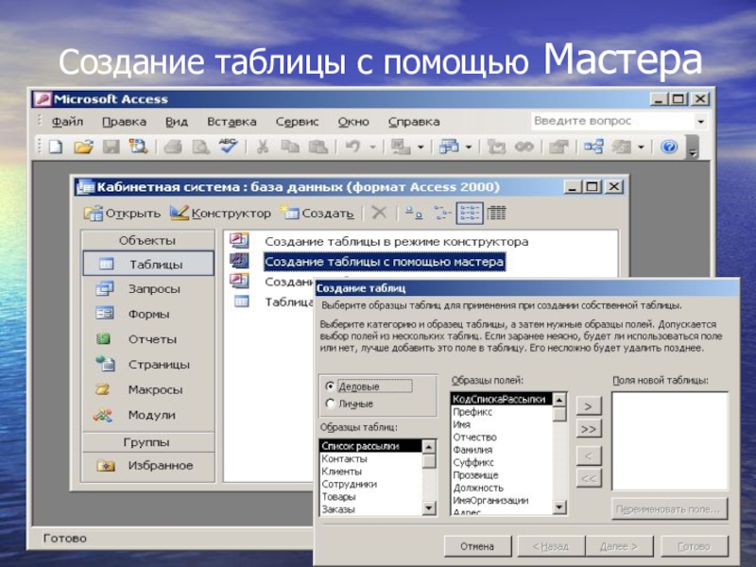Viewport: 756px width, 567px height.
Task: Click the Cut scissors icon
Action: (263, 146)
